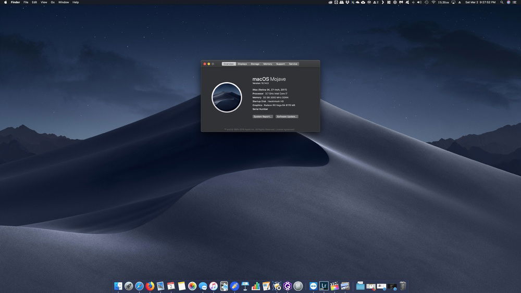Switch to the Memory tab
Screen dimensions: 521x293
268,63
